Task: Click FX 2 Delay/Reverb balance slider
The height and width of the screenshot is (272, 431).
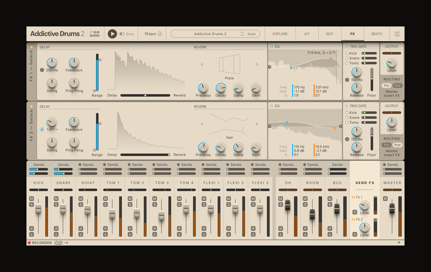Action: (145, 155)
